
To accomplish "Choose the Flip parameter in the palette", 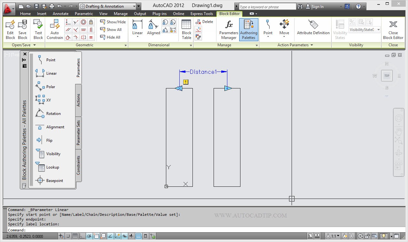I will coord(43,140).
